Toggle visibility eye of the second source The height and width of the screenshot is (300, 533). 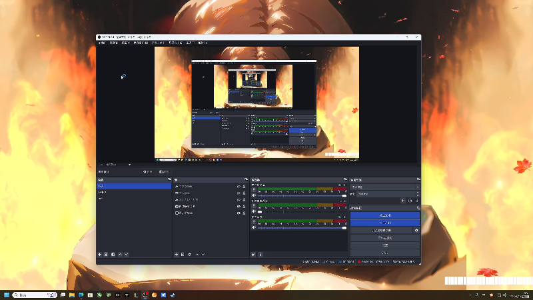coord(239,193)
